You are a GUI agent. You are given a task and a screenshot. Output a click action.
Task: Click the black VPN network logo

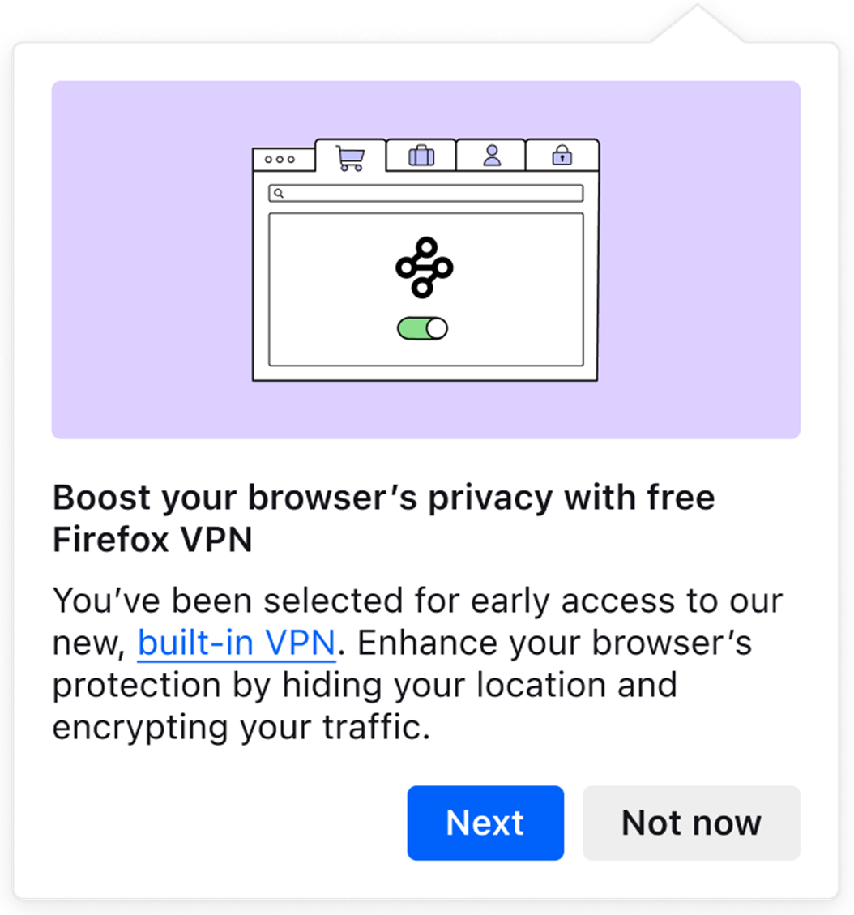point(424,267)
